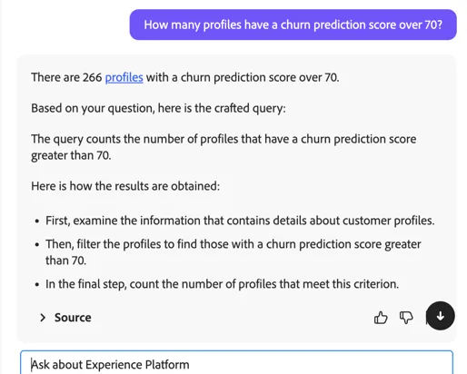Click the 'Based on your question' sentence

click(x=158, y=108)
